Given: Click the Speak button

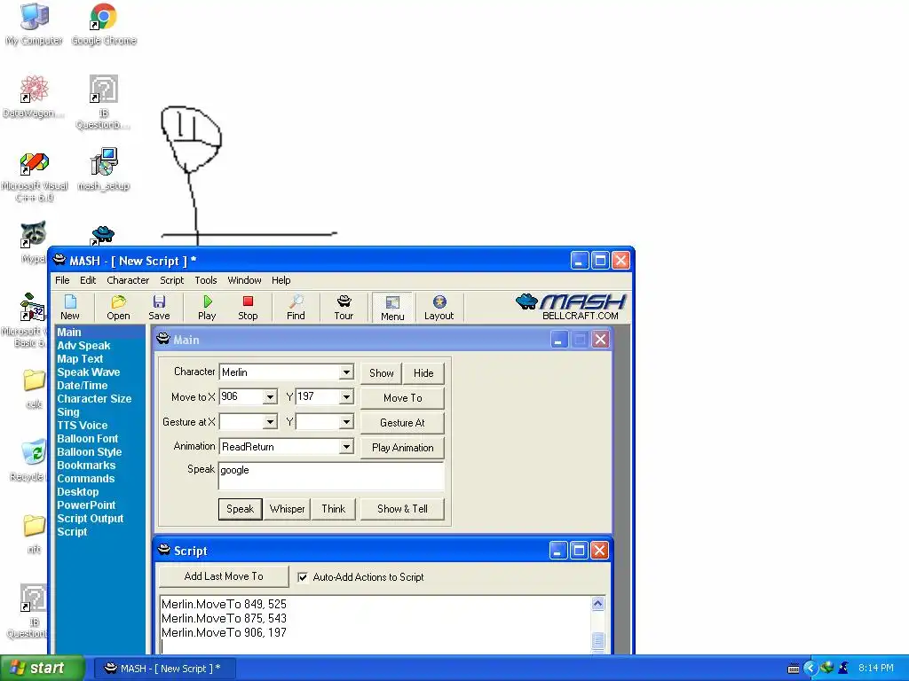Looking at the screenshot, I should (240, 509).
